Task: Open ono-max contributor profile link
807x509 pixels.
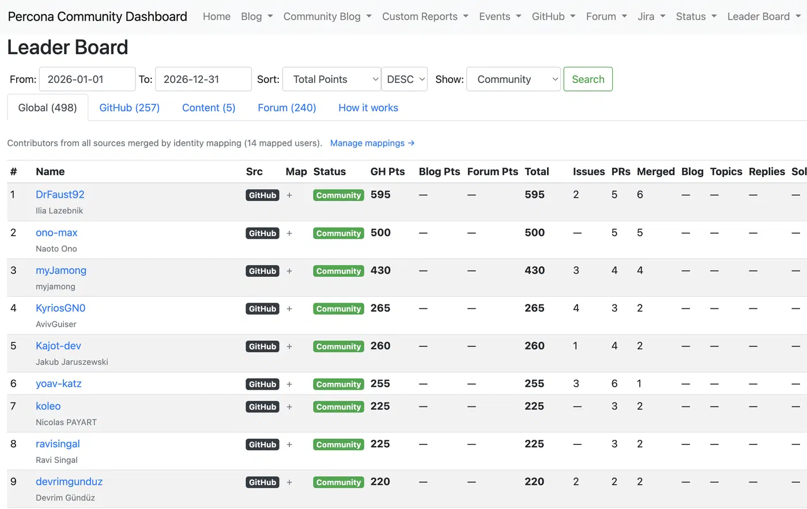Action: [x=56, y=233]
